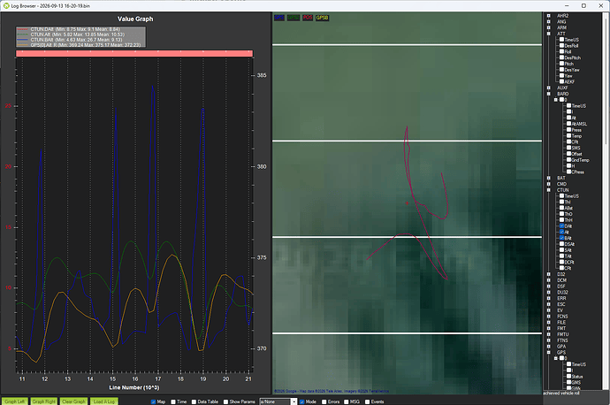Image resolution: width=610 pixels, height=405 pixels.
Task: Expand the FILE tree node
Action: click(548, 322)
